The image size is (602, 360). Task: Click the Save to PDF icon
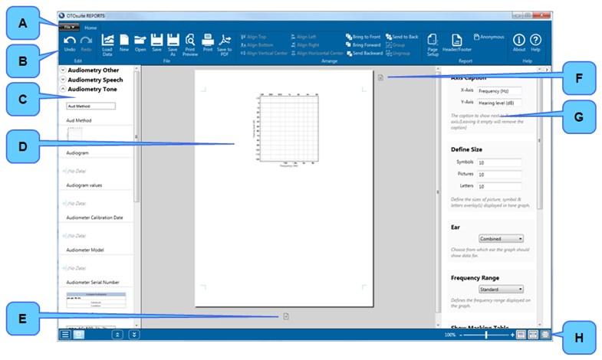coord(225,40)
